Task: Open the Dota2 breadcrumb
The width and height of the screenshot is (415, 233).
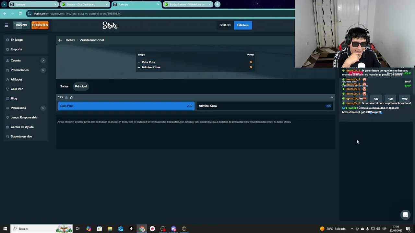Action: (70, 40)
